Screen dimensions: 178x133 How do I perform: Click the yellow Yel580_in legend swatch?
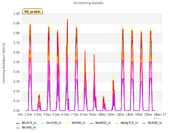[x=67, y=123]
